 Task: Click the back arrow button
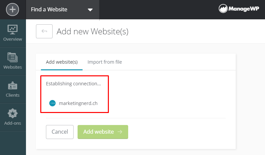[44, 31]
